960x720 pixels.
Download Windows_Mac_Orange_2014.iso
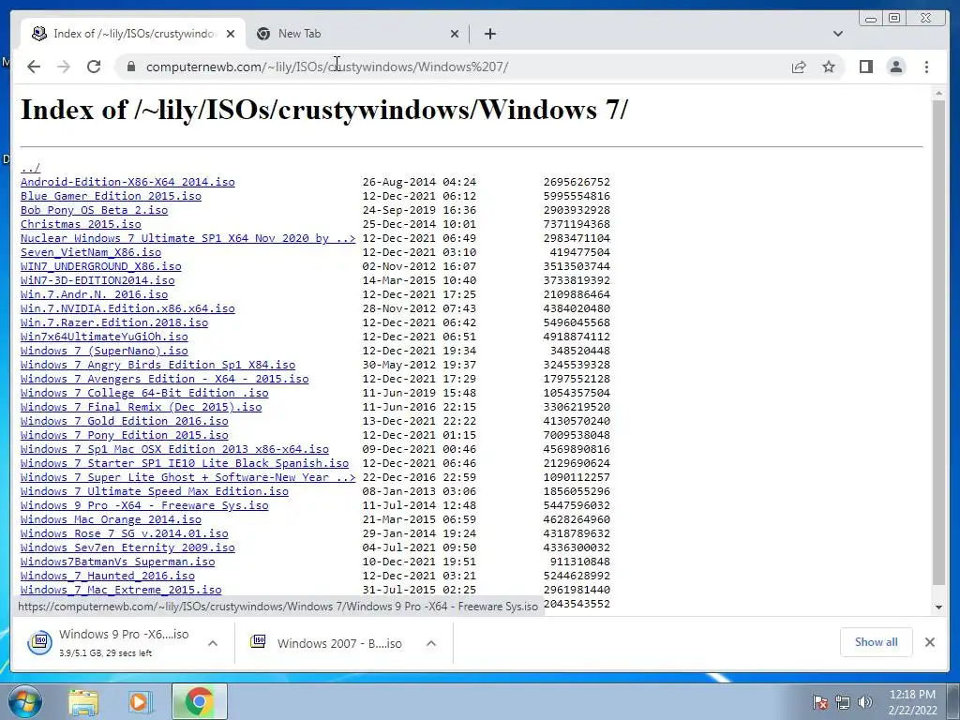[111, 519]
